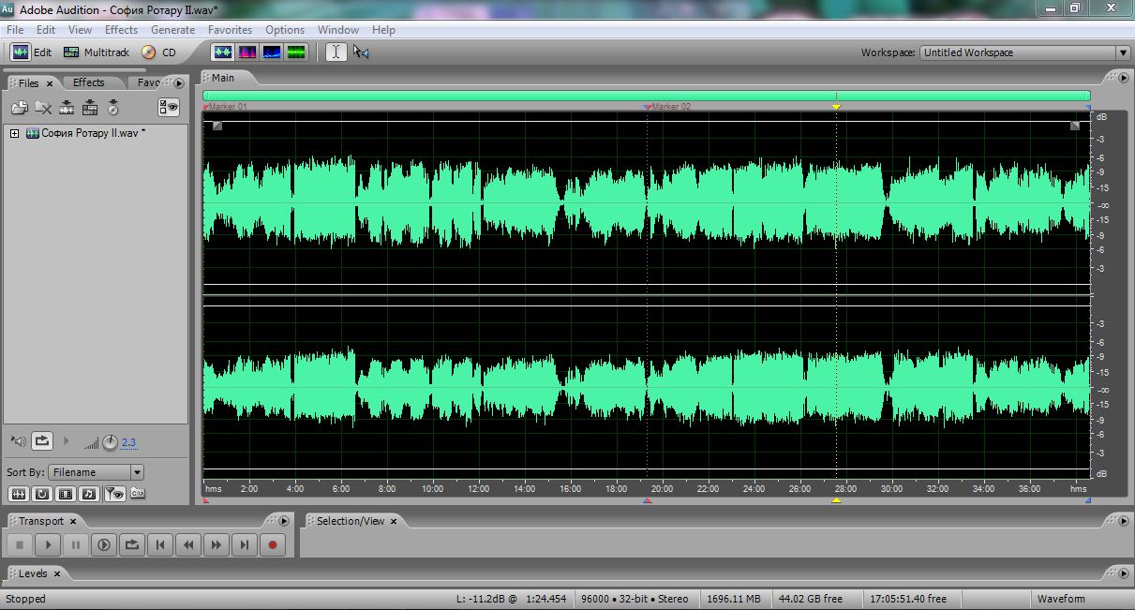The image size is (1135, 610).
Task: Click the preview volume knob
Action: 110,442
